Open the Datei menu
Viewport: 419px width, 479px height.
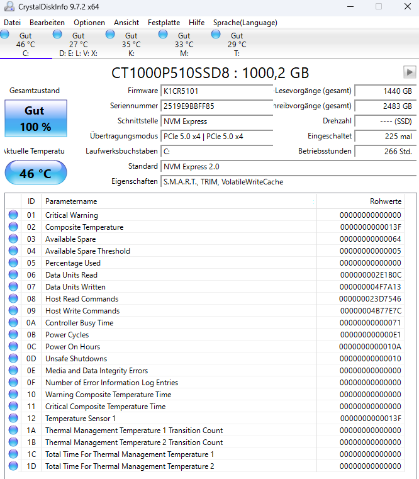(x=12, y=23)
